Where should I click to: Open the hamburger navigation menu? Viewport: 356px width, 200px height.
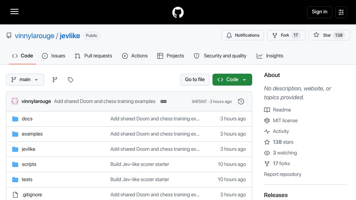pyautogui.click(x=14, y=11)
